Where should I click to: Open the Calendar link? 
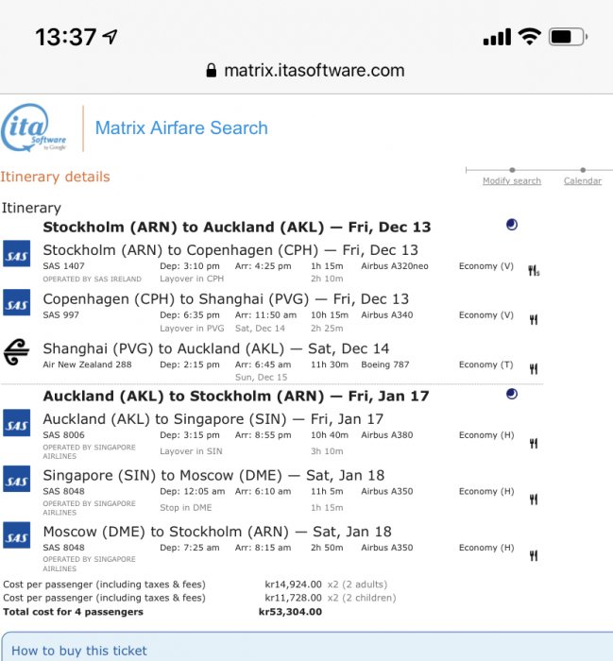[583, 180]
